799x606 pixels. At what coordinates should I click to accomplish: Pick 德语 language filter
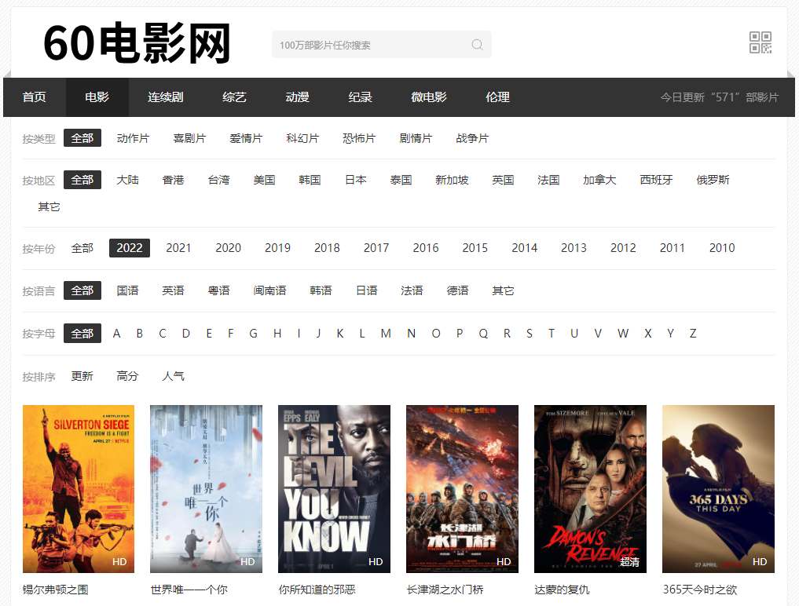pos(457,290)
